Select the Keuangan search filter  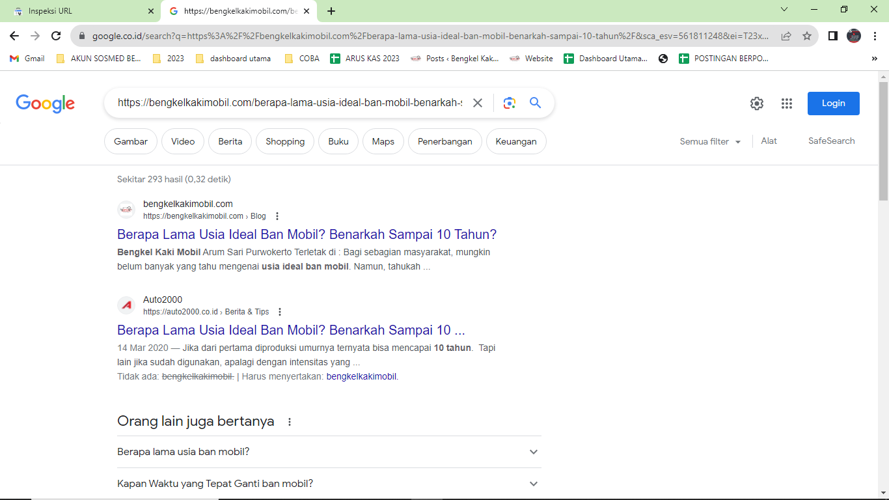pyautogui.click(x=516, y=141)
